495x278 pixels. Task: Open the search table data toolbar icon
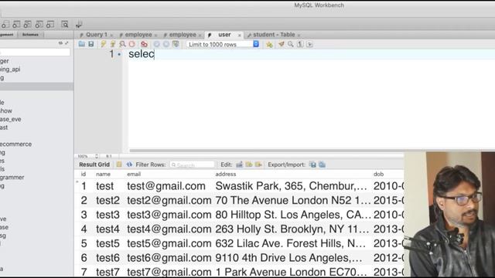pyautogui.click(x=65, y=24)
